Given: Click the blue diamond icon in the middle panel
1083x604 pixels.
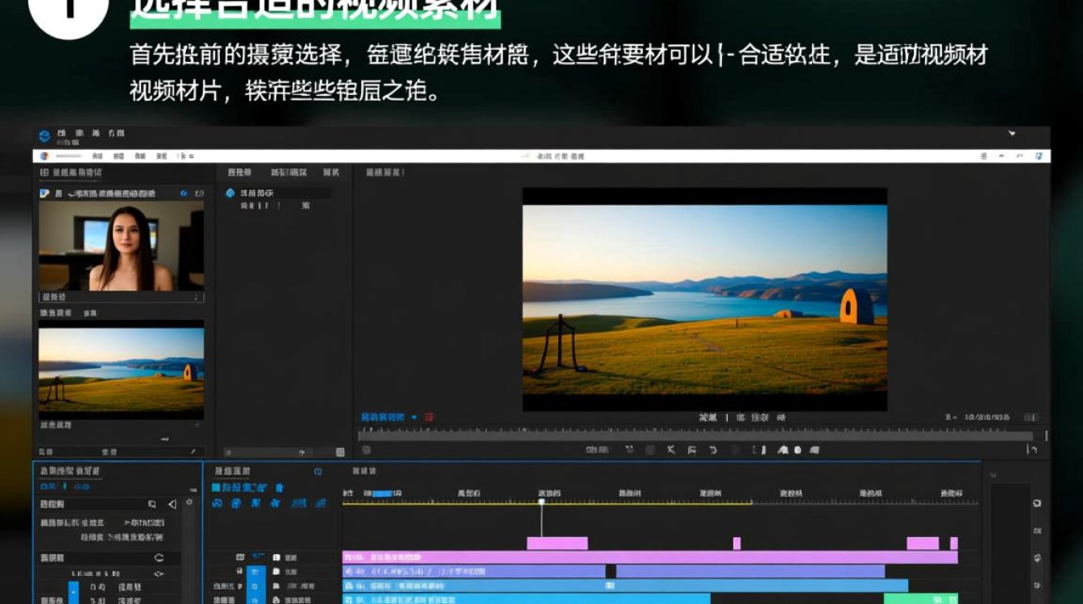Looking at the screenshot, I should point(230,193).
